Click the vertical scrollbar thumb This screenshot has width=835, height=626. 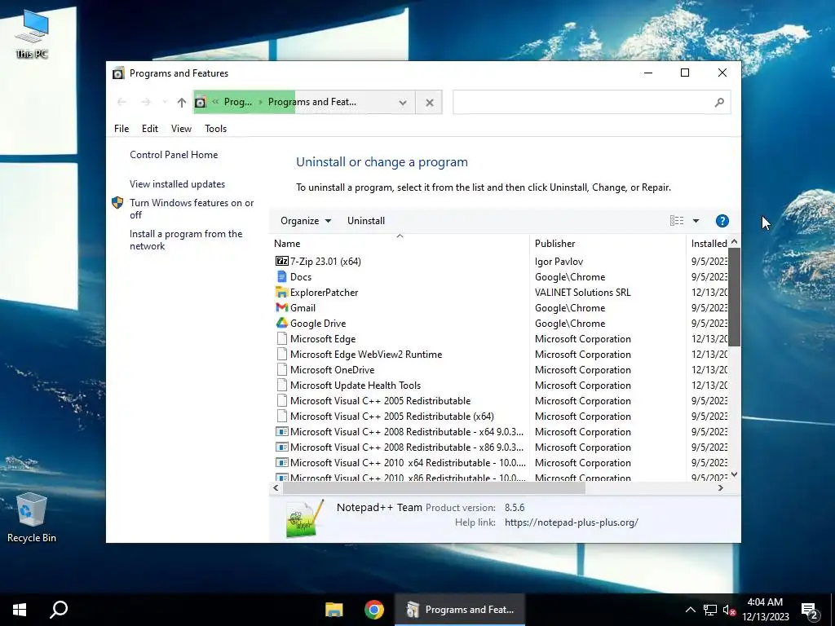[x=735, y=297]
